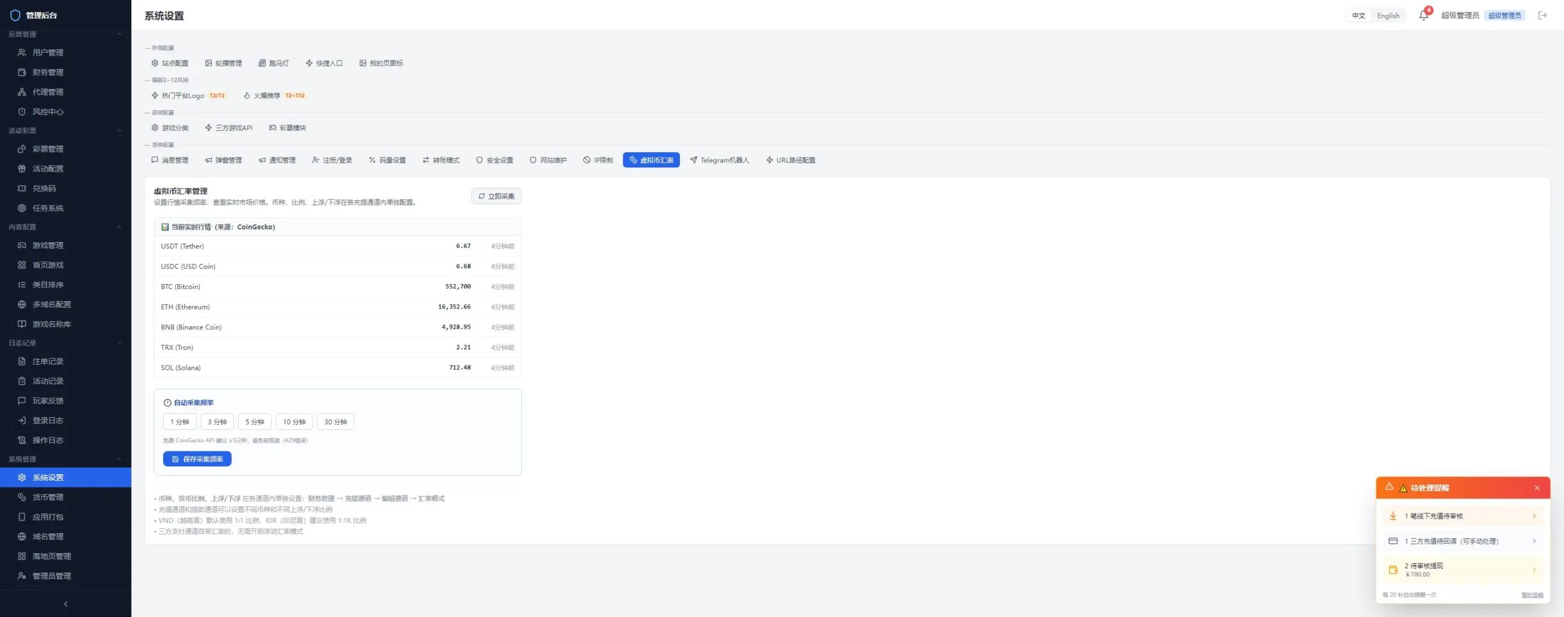1564x617 pixels.
Task: Open 用户管理 via its person icon
Action: 22,53
